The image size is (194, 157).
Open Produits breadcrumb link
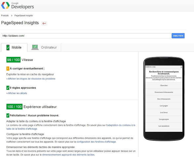(x=5, y=16)
